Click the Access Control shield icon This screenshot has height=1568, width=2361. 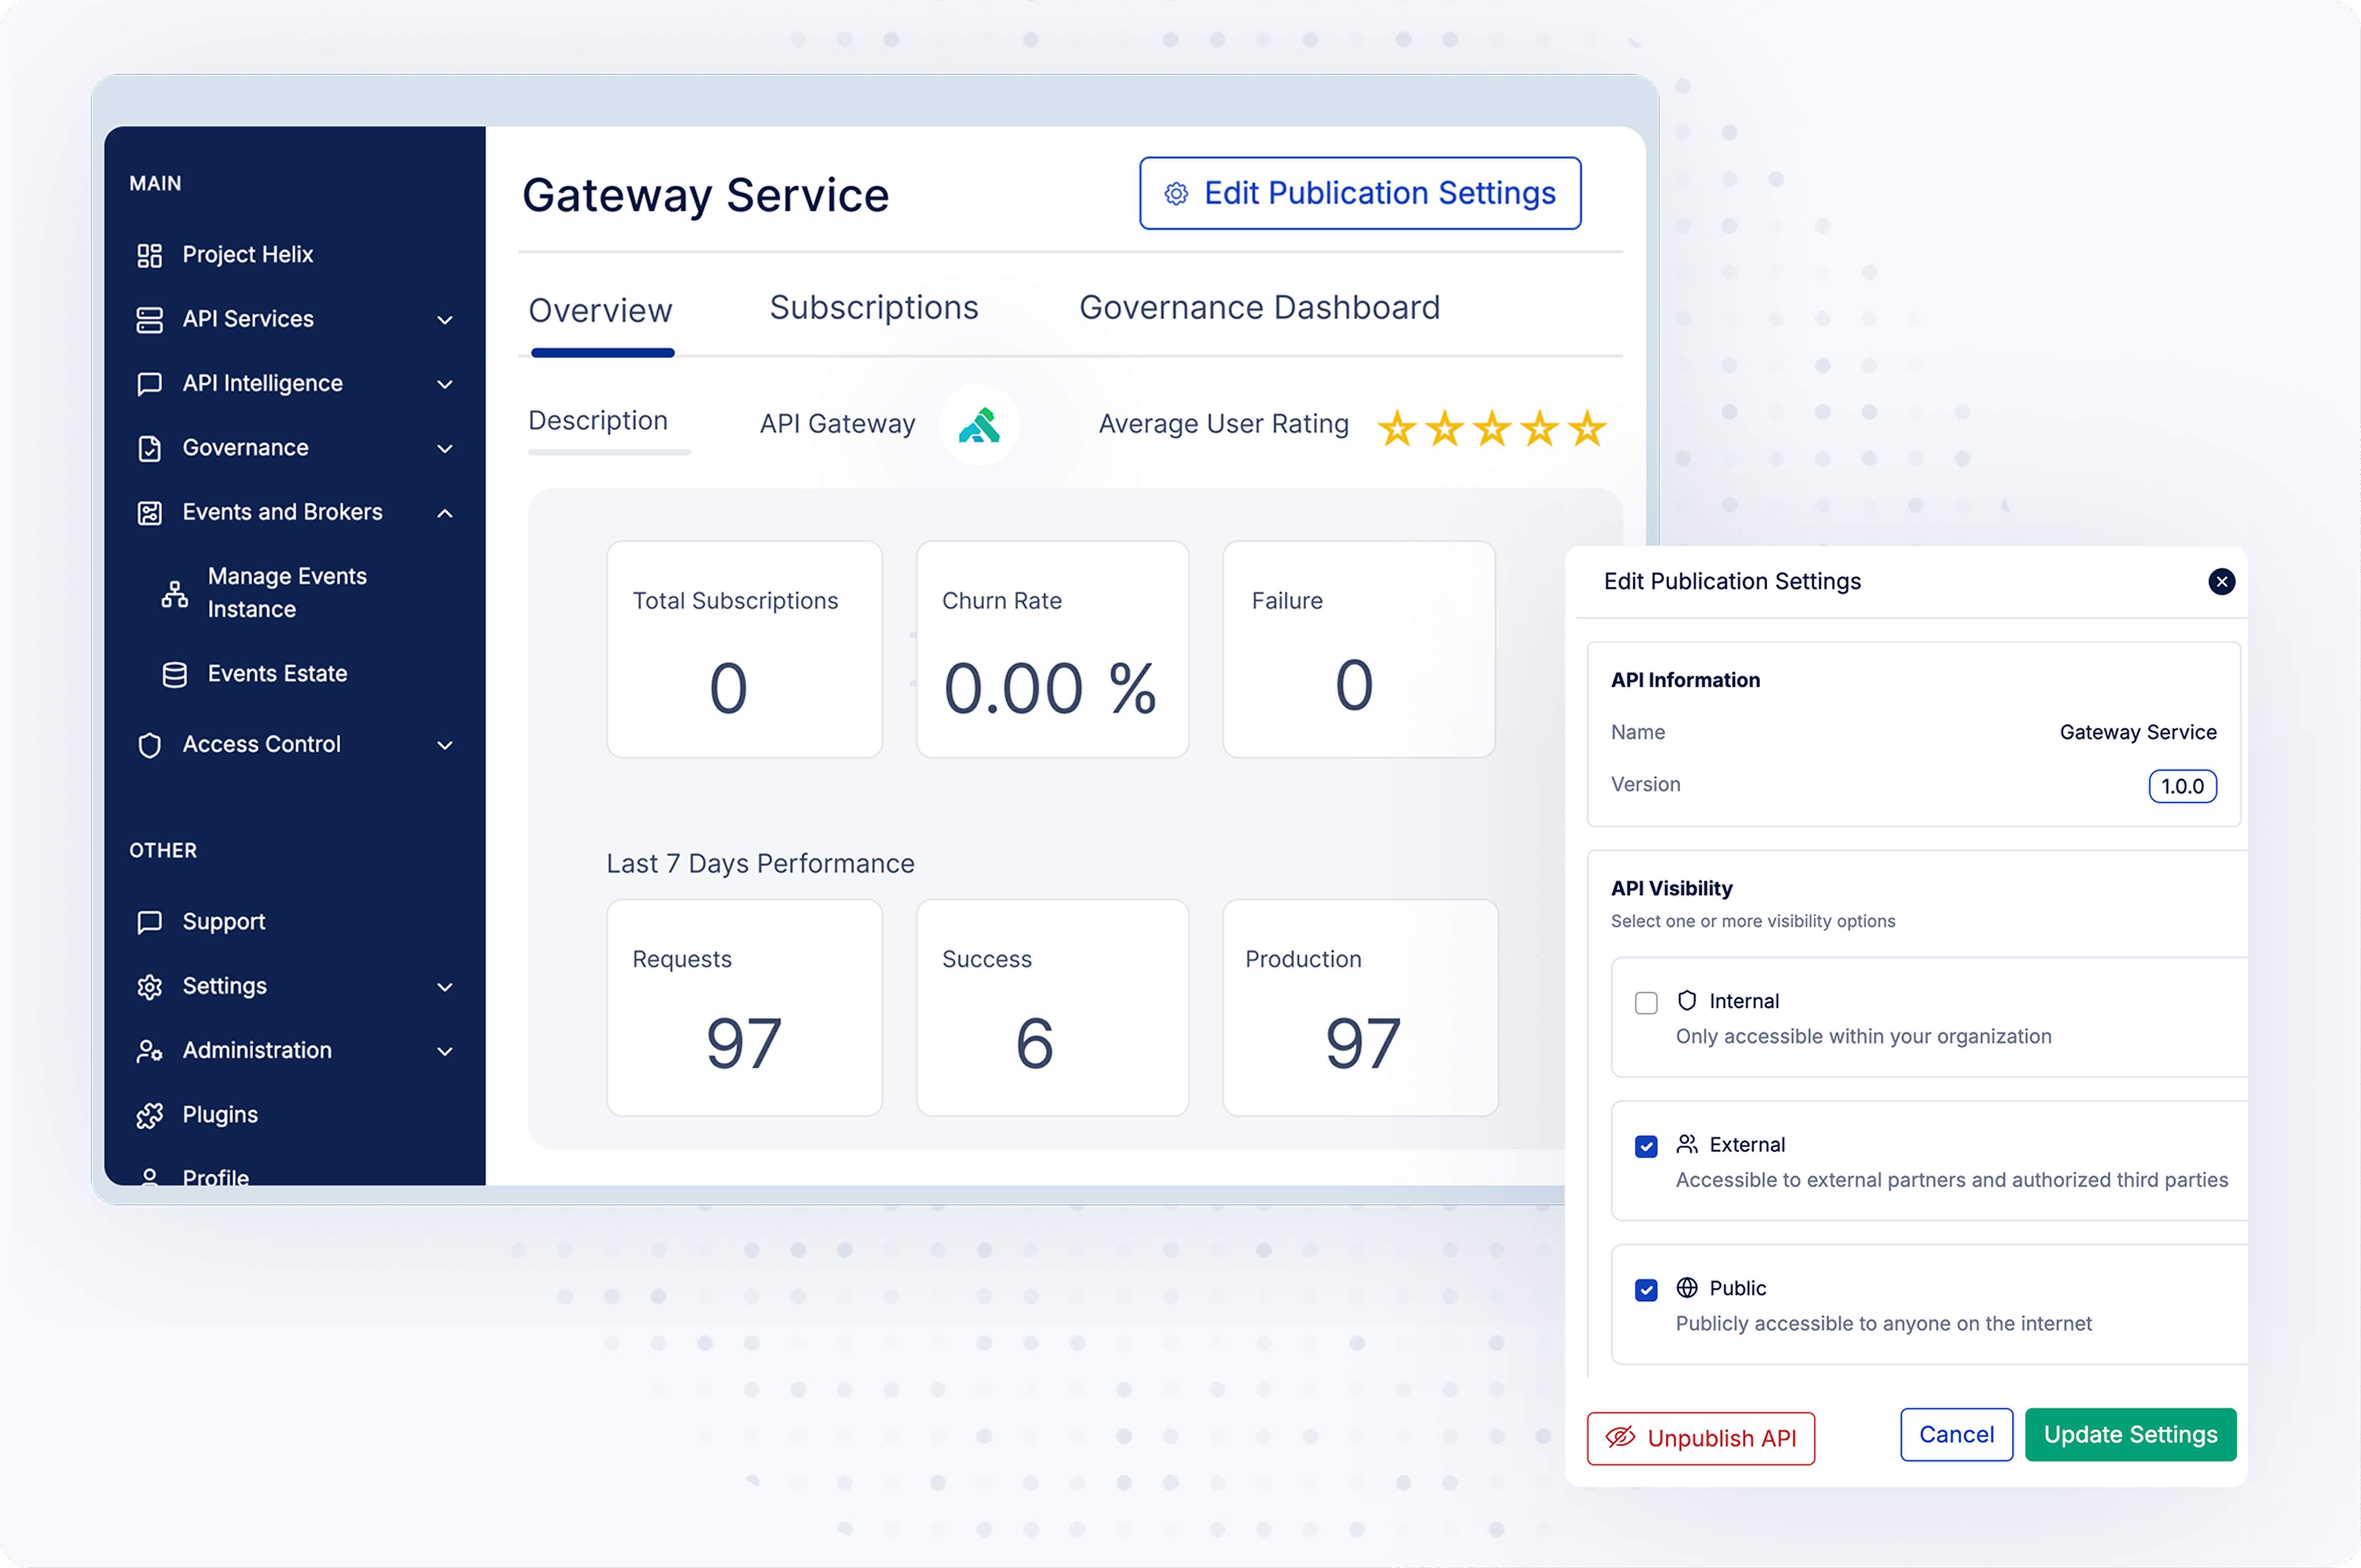pos(149,745)
